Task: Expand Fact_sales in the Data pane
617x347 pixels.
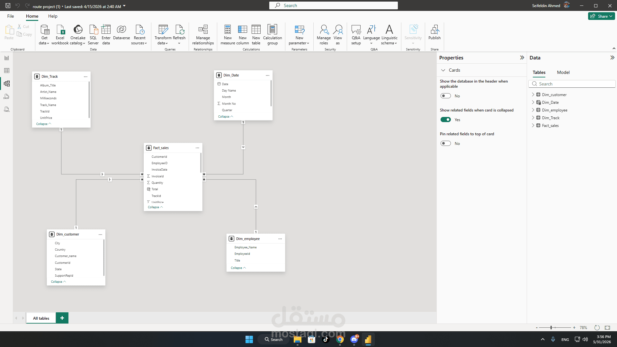Action: [533, 125]
